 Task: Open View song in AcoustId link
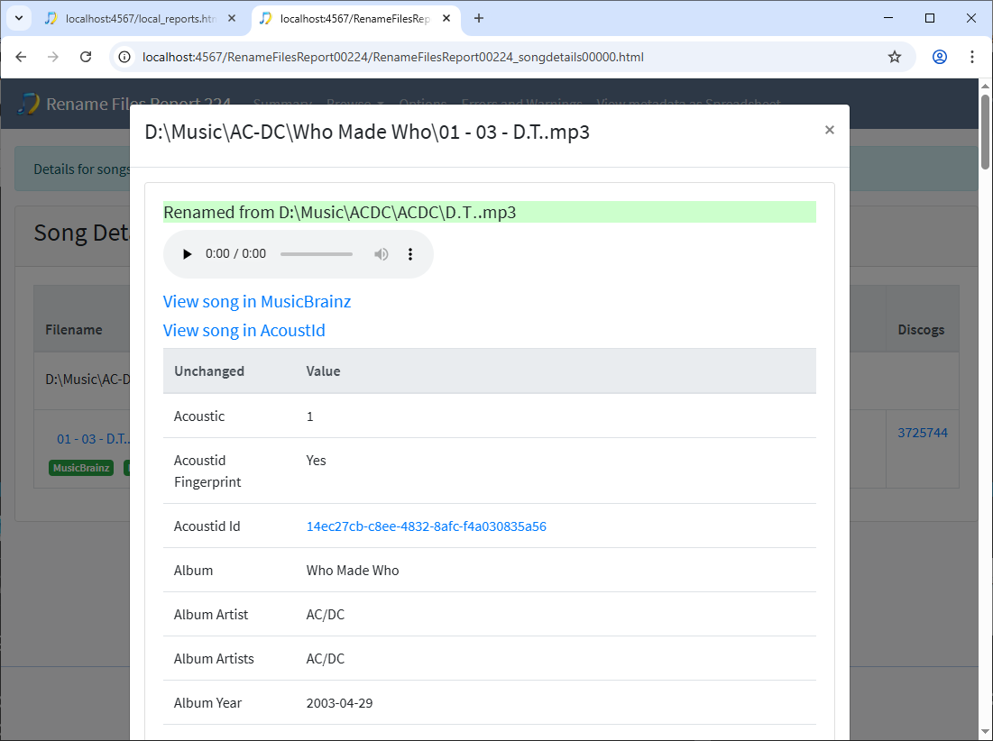244,330
